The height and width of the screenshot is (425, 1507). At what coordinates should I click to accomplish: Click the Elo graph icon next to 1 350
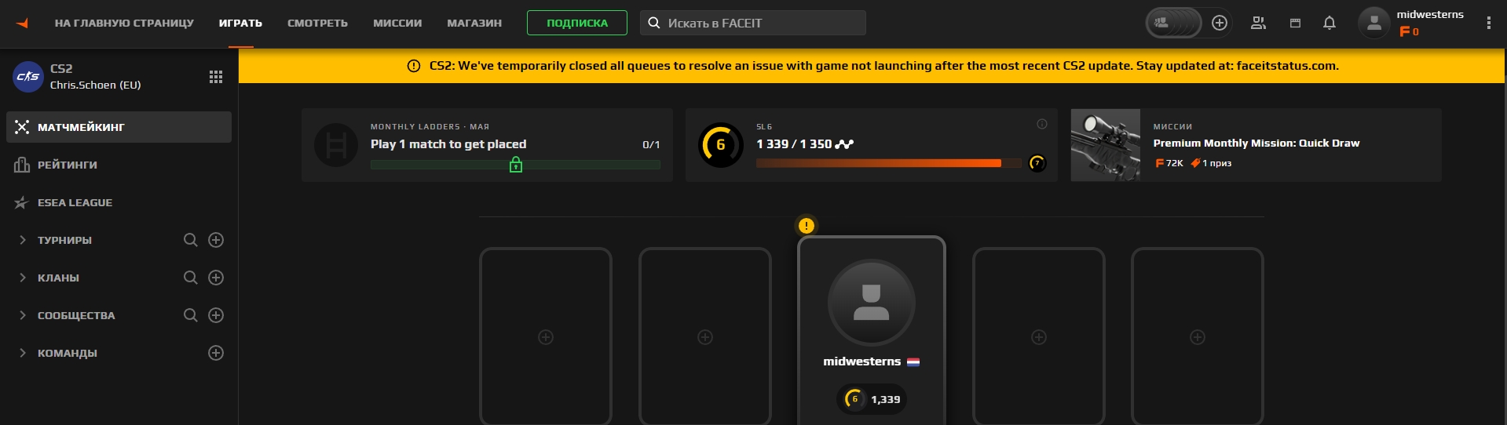pos(845,144)
